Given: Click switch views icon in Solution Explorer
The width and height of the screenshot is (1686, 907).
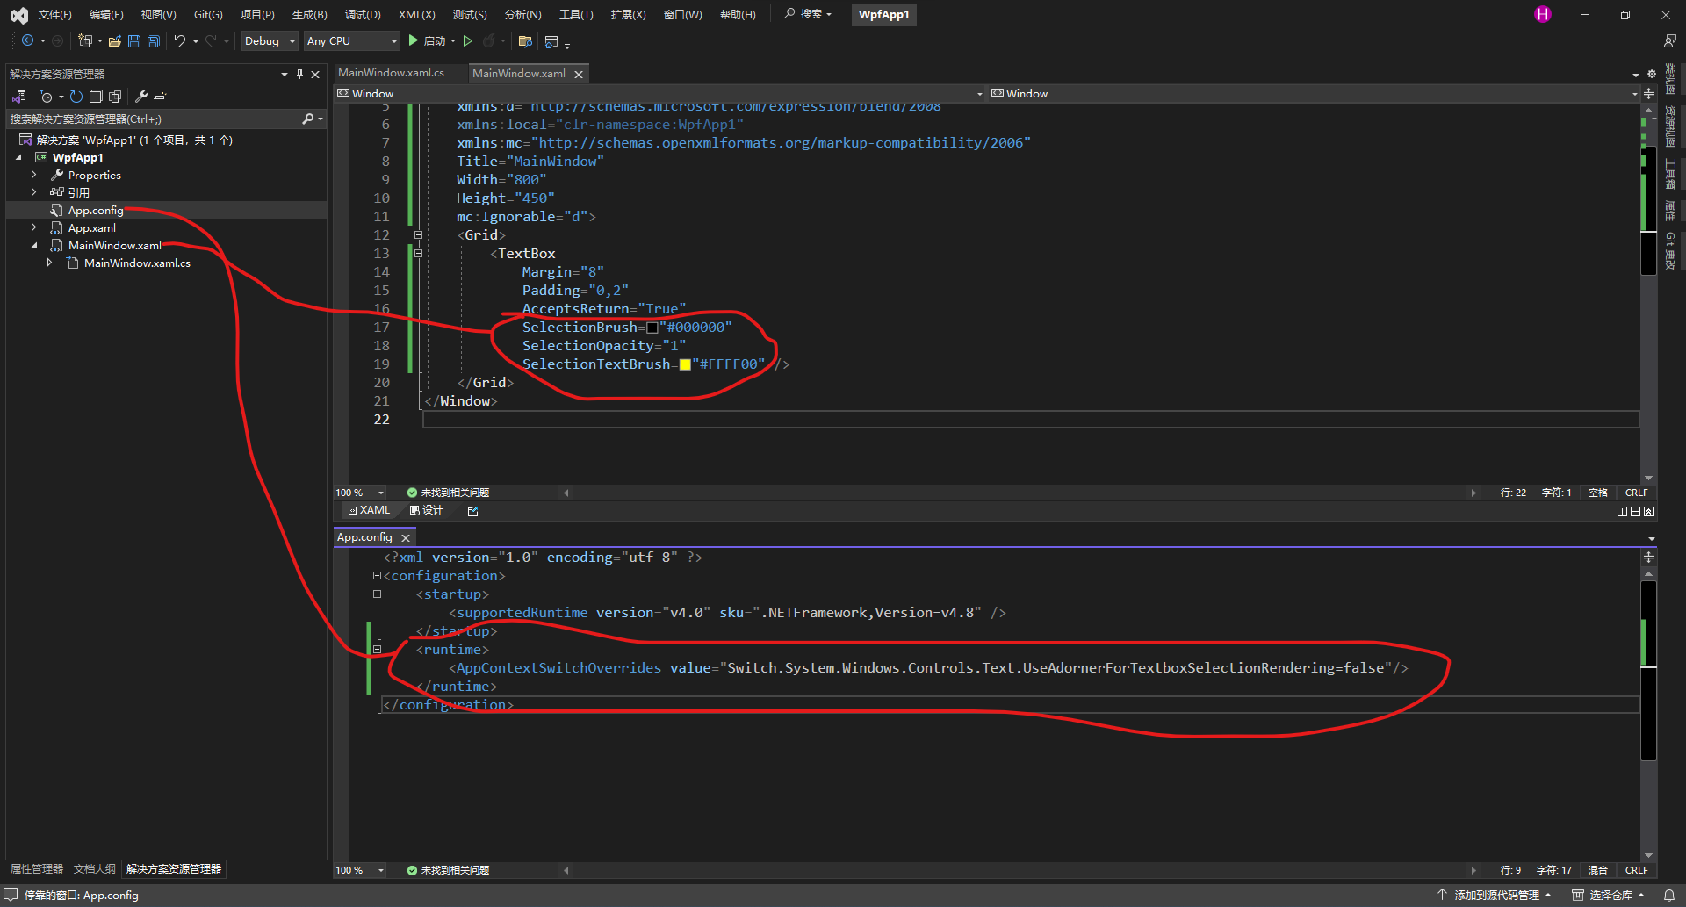Looking at the screenshot, I should [19, 97].
